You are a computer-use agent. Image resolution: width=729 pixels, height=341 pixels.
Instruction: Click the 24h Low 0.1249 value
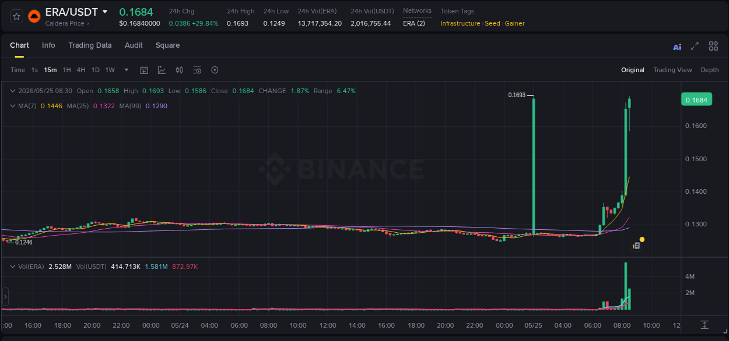coord(274,23)
